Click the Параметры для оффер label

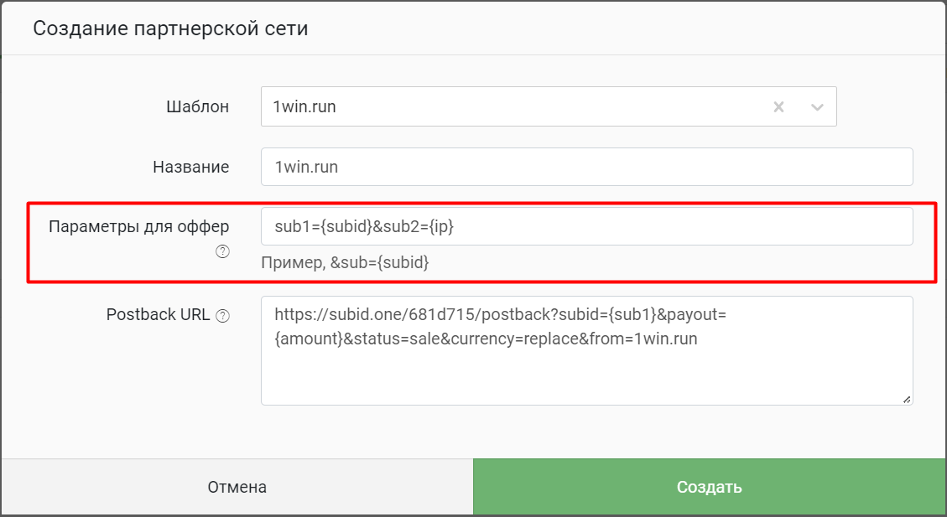pyautogui.click(x=139, y=226)
